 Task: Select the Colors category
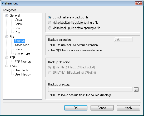click(18, 24)
